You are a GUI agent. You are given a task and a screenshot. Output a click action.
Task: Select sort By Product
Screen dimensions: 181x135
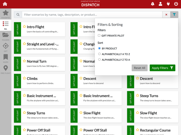pyautogui.click(x=99, y=48)
